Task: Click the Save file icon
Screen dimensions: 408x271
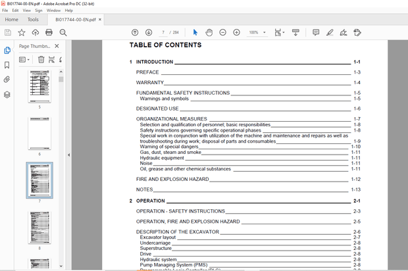Action: click(x=8, y=32)
